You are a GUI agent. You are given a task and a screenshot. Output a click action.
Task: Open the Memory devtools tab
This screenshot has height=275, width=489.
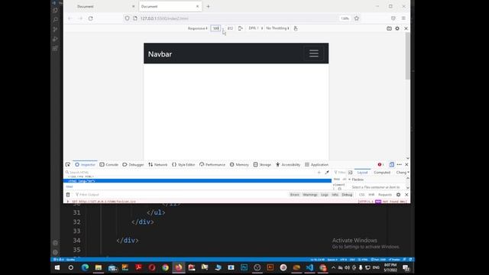point(239,165)
